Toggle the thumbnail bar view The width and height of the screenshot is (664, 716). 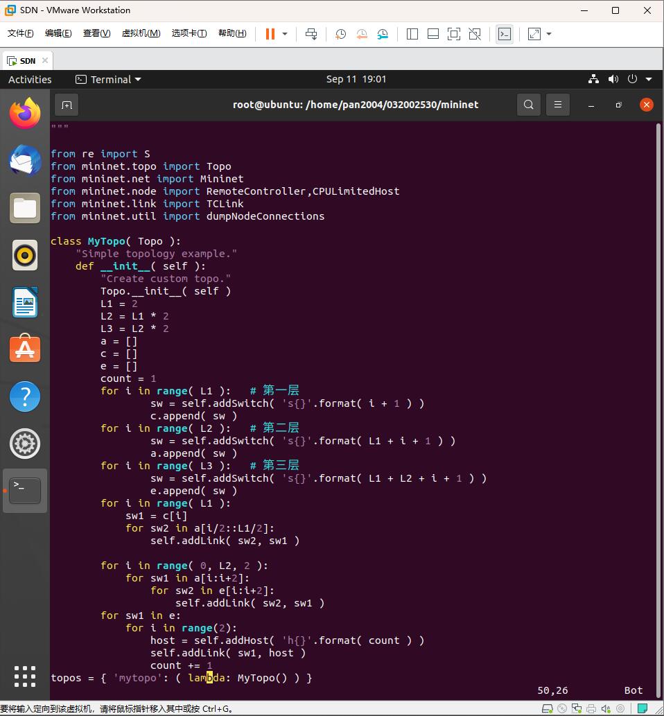pos(433,34)
